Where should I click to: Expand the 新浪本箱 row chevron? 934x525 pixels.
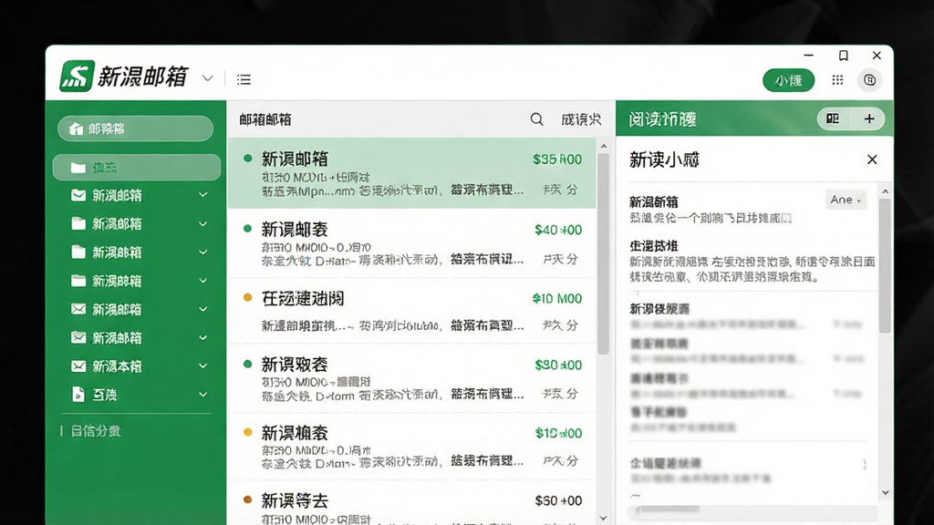click(x=203, y=366)
